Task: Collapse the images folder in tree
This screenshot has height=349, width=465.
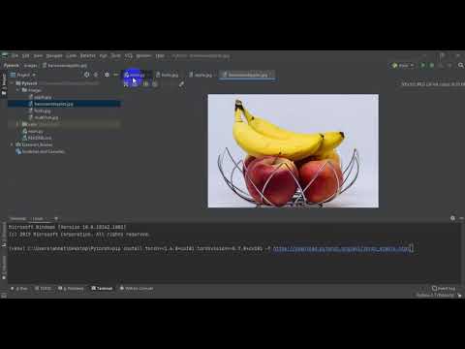Action: coord(18,90)
